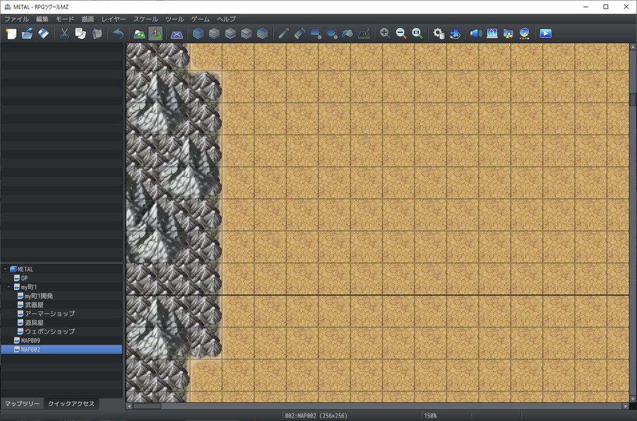Click the up arrow of the vertical scrollbar
Image resolution: width=637 pixels, height=421 pixels.
tap(633, 46)
